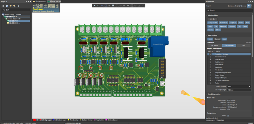
Task: Select the Place Line tool
Action: 143,5
